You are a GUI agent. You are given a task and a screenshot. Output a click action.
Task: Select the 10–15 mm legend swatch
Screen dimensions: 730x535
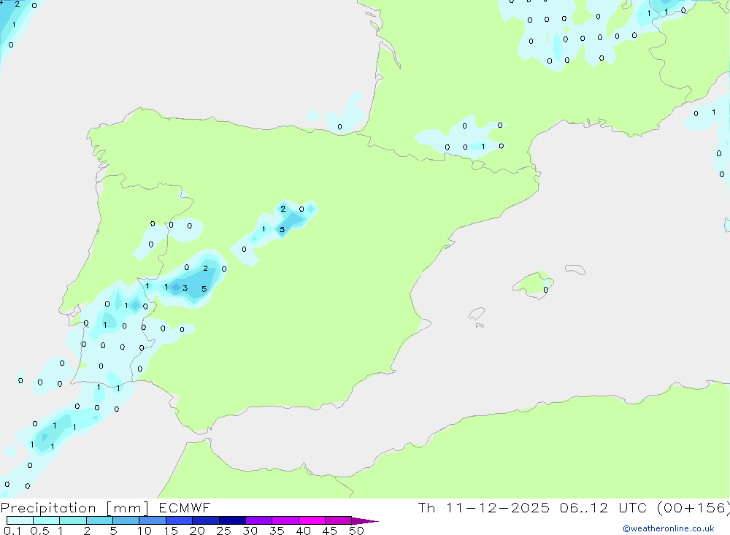click(153, 520)
